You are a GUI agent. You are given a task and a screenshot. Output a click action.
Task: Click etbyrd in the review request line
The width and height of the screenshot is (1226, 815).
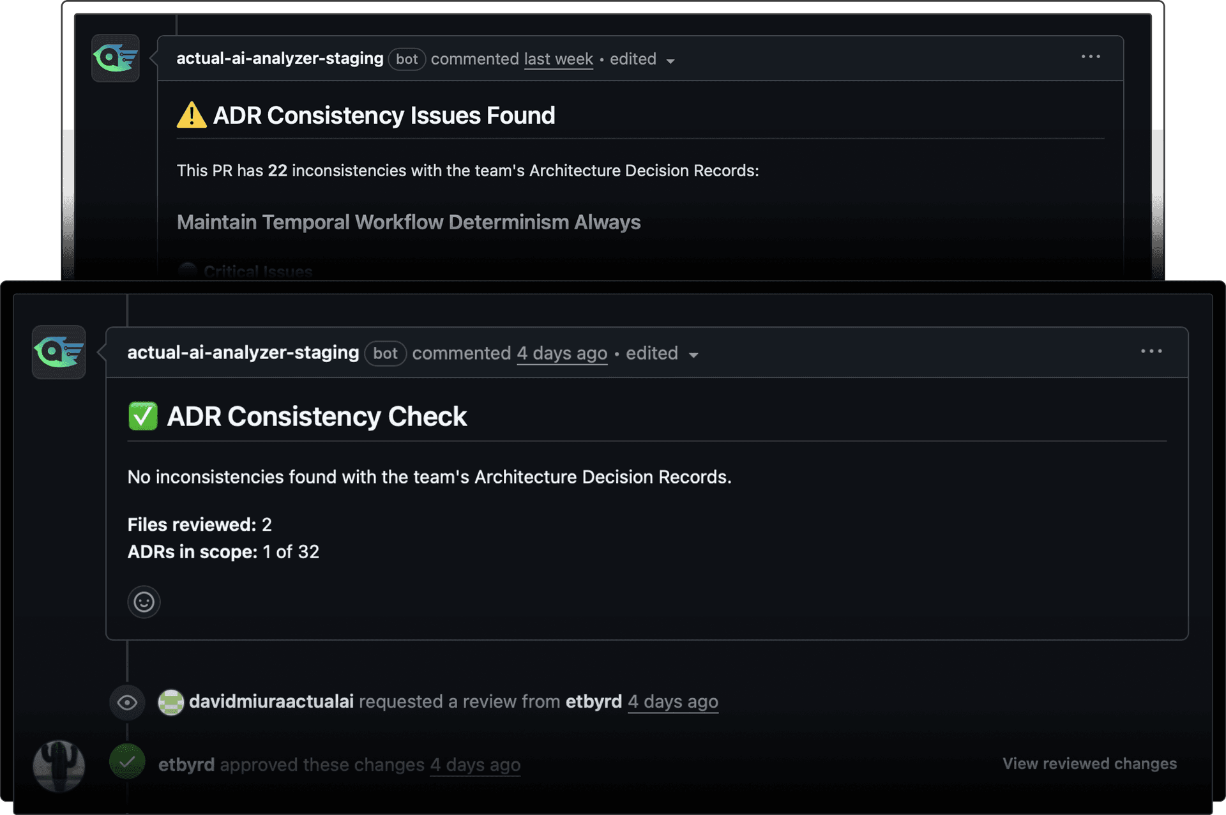593,701
